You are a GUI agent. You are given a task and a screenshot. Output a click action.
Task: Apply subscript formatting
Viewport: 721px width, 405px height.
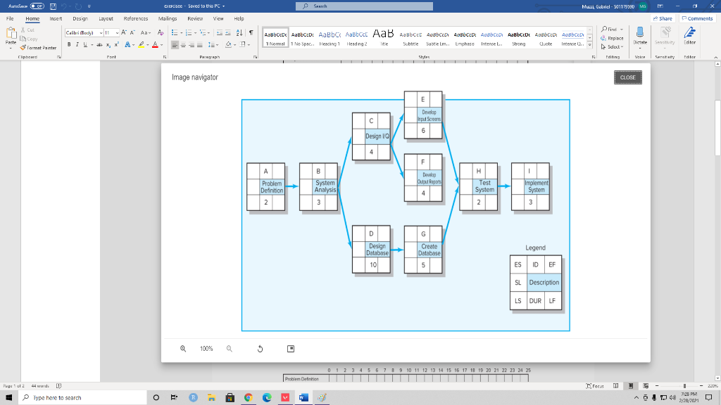pos(108,45)
